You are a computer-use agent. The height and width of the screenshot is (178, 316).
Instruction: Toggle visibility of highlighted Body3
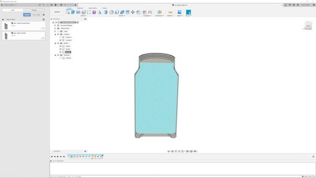pyautogui.click(x=60, y=52)
